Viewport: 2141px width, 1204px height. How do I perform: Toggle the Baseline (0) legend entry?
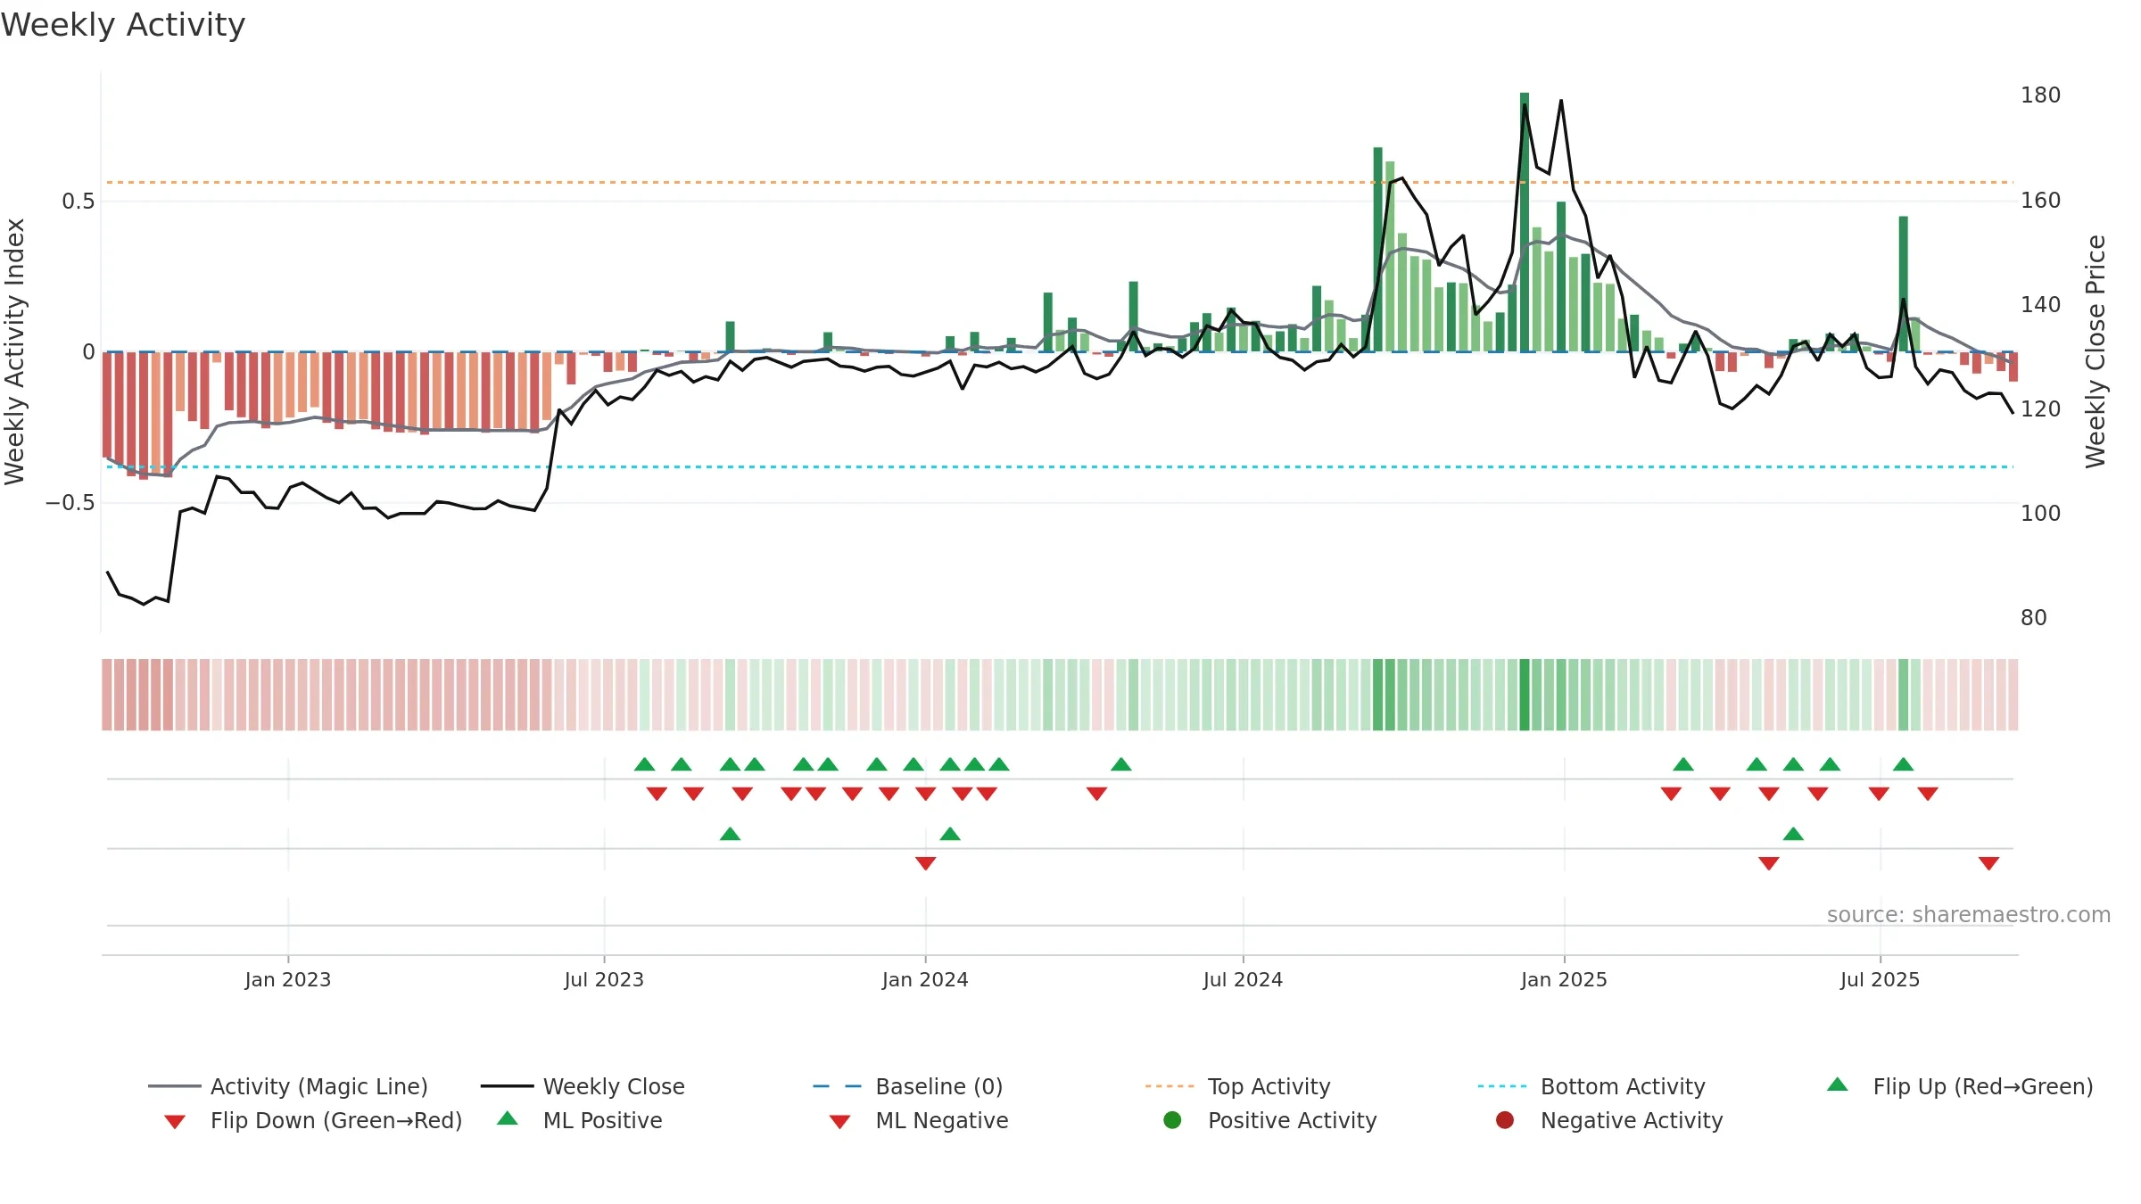tap(908, 1086)
